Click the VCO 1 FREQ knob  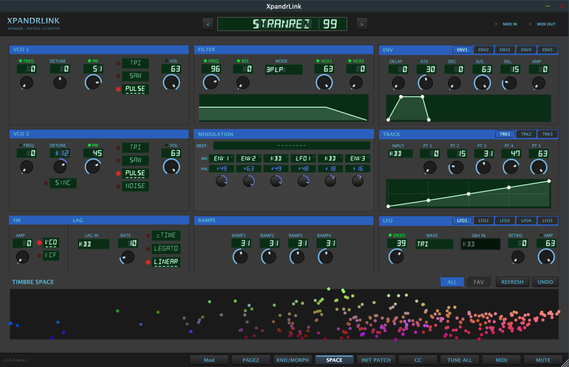point(27,83)
